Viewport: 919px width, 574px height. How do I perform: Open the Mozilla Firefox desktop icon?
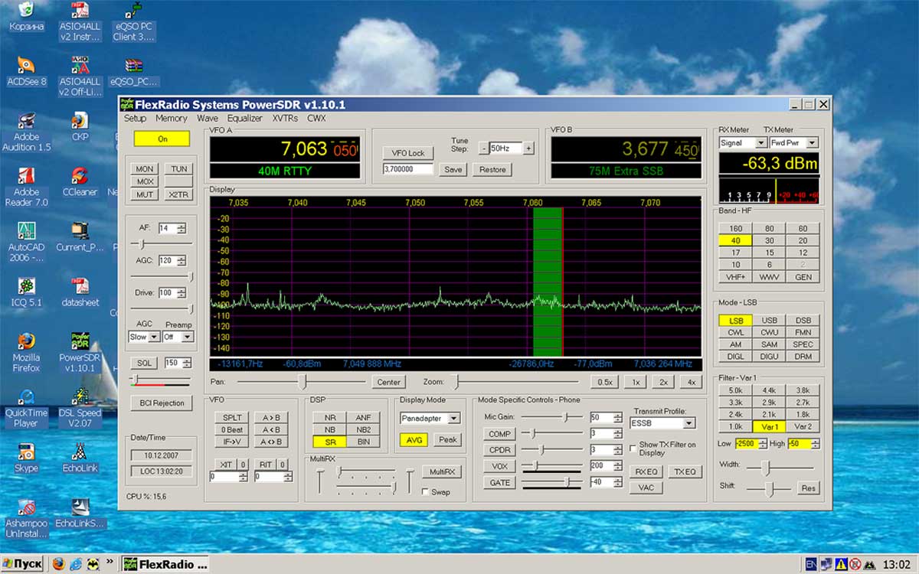pyautogui.click(x=26, y=341)
